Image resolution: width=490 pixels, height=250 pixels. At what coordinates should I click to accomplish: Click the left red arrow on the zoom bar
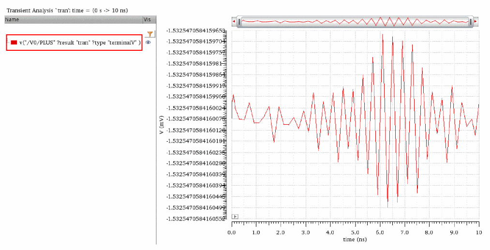point(234,22)
